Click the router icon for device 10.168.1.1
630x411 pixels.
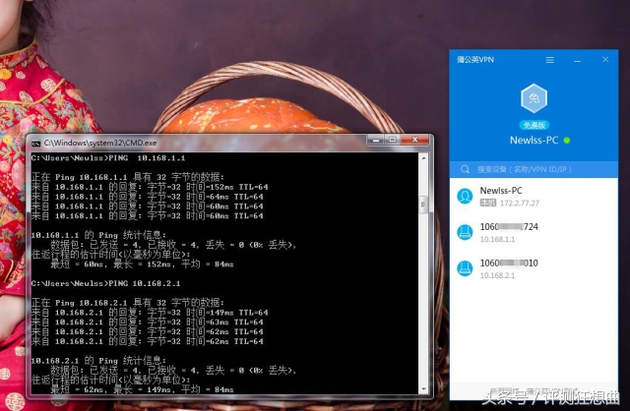click(464, 232)
